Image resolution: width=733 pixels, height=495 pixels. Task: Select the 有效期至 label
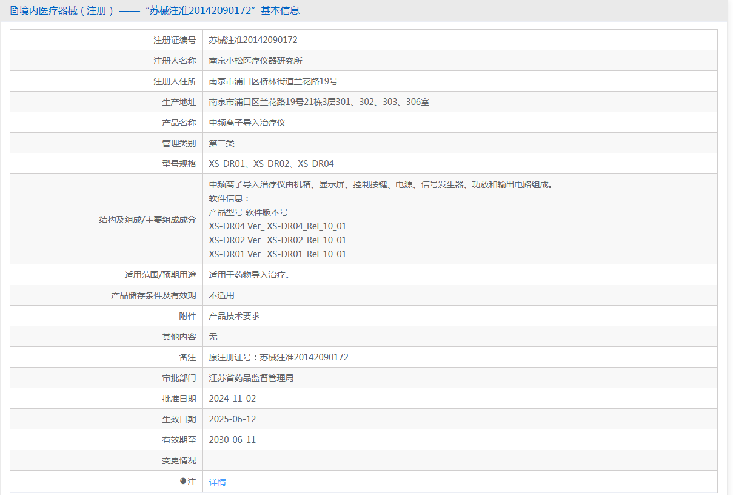pyautogui.click(x=179, y=440)
